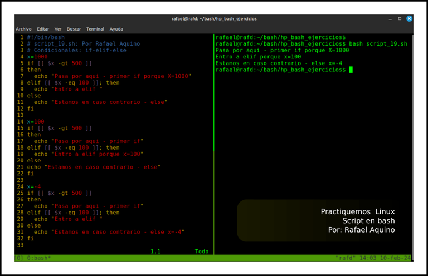Click the tmux date 10-feb-24

[x=395, y=258]
